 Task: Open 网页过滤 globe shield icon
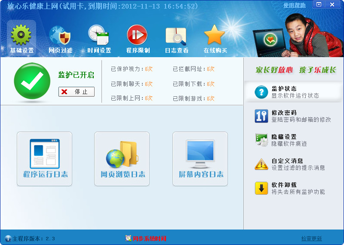pos(60,35)
